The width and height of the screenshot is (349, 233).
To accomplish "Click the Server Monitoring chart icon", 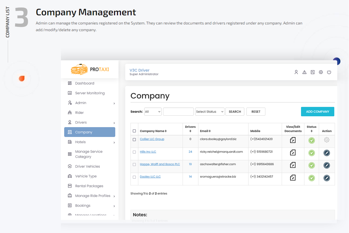I will (70, 93).
